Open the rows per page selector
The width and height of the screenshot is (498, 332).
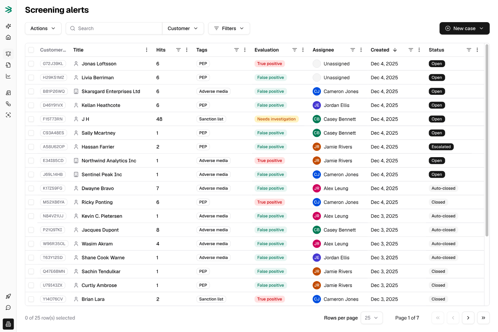point(371,318)
